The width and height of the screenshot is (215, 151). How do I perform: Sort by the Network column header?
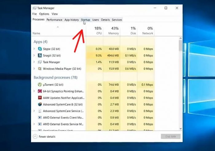(x=147, y=33)
